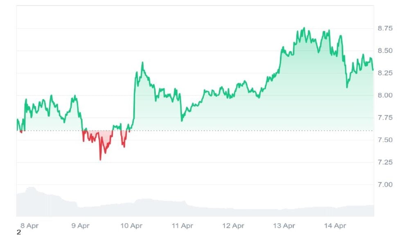Select the 8.00 price axis label
Screen dimensions: 419x235
click(385, 95)
